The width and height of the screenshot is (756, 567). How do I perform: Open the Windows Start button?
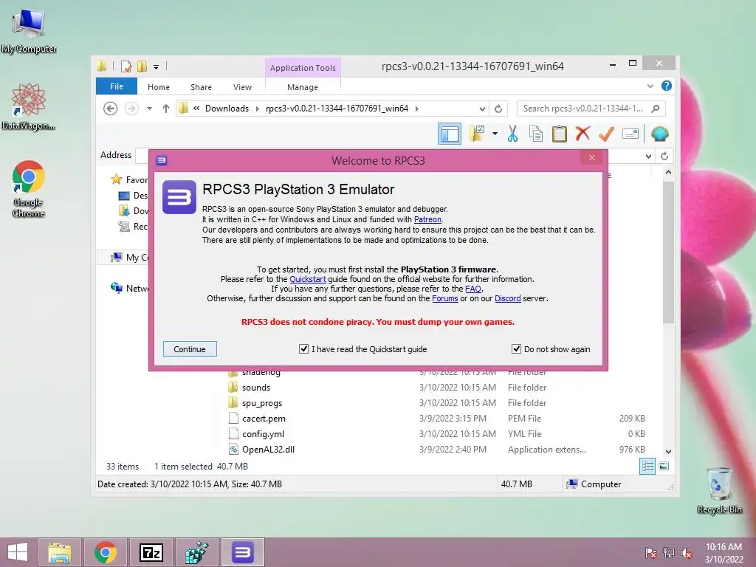18,552
